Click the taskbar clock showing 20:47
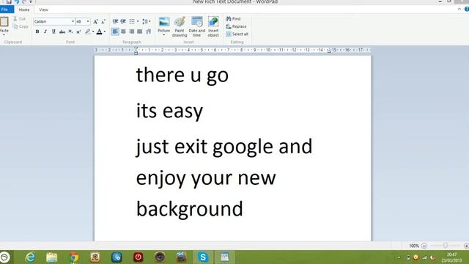 [452, 257]
